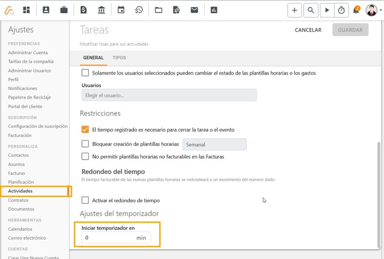
Task: Open the bank accounts building icon
Action: 101,10
